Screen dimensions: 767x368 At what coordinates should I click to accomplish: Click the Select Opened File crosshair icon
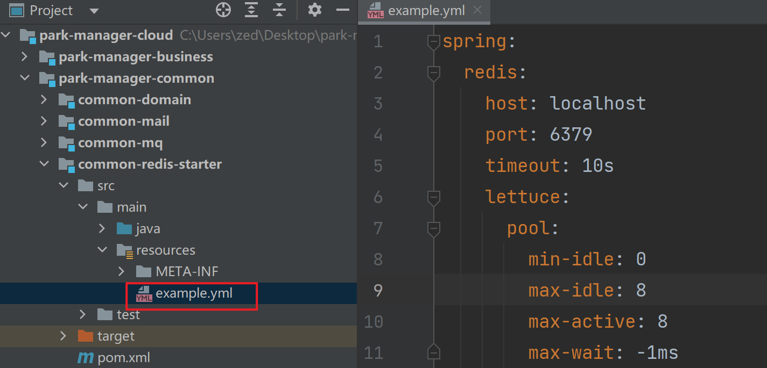(x=223, y=10)
